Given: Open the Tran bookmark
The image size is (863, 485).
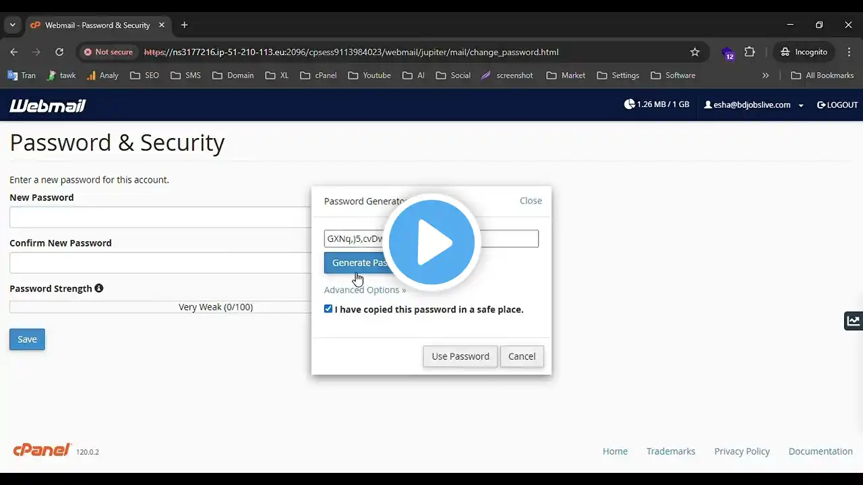Looking at the screenshot, I should point(22,75).
